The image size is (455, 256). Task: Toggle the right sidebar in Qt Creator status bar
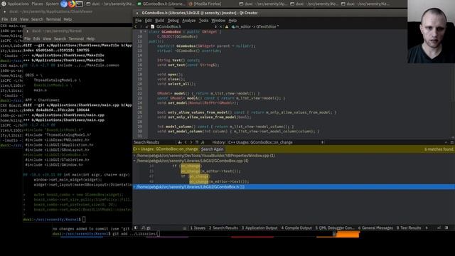[446, 228]
